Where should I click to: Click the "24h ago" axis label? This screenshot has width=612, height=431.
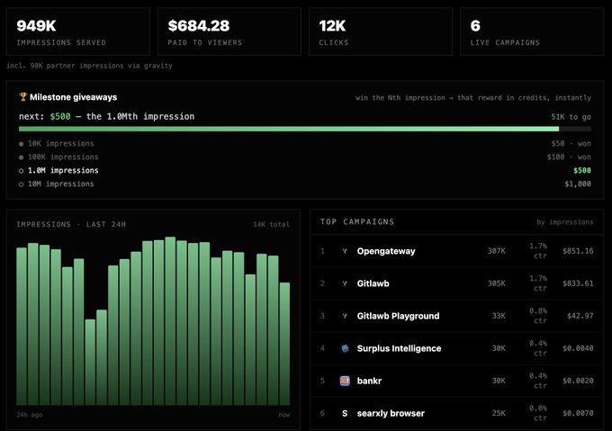[x=30, y=415]
